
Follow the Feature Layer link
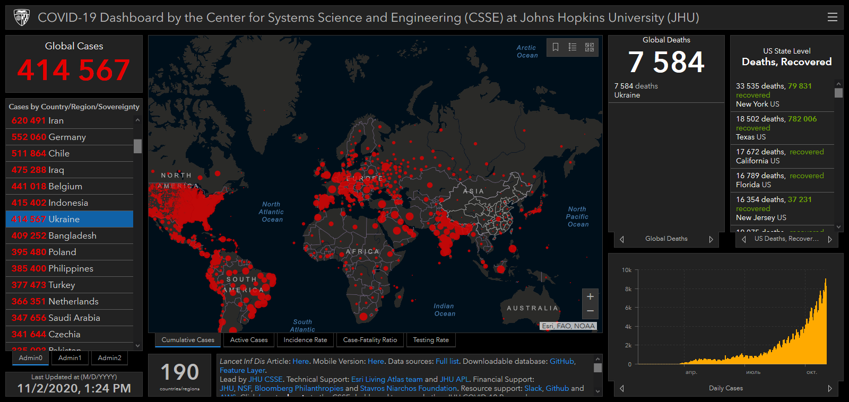pyautogui.click(x=242, y=370)
